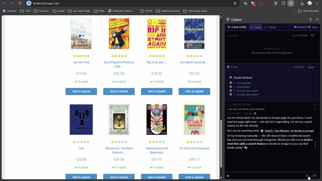Click the red outlined extension icon
This screenshot has height=181, width=322.
pyautogui.click(x=261, y=3)
